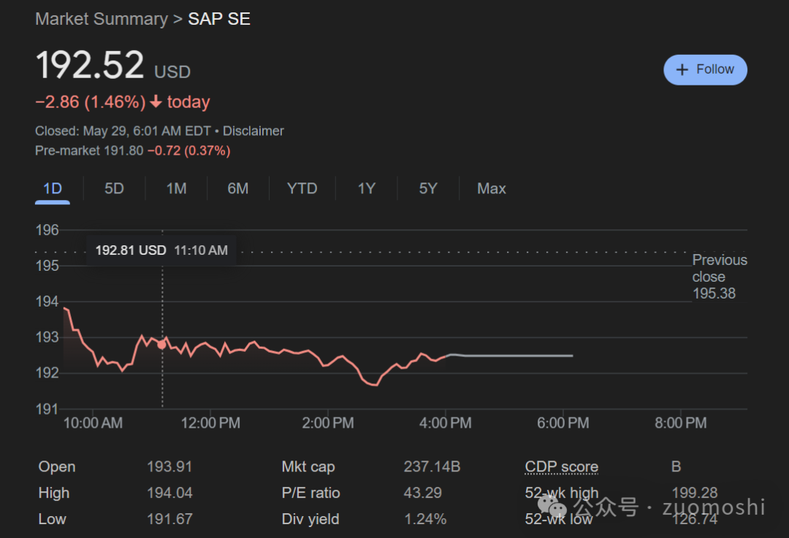Click the Follow button

pos(705,70)
